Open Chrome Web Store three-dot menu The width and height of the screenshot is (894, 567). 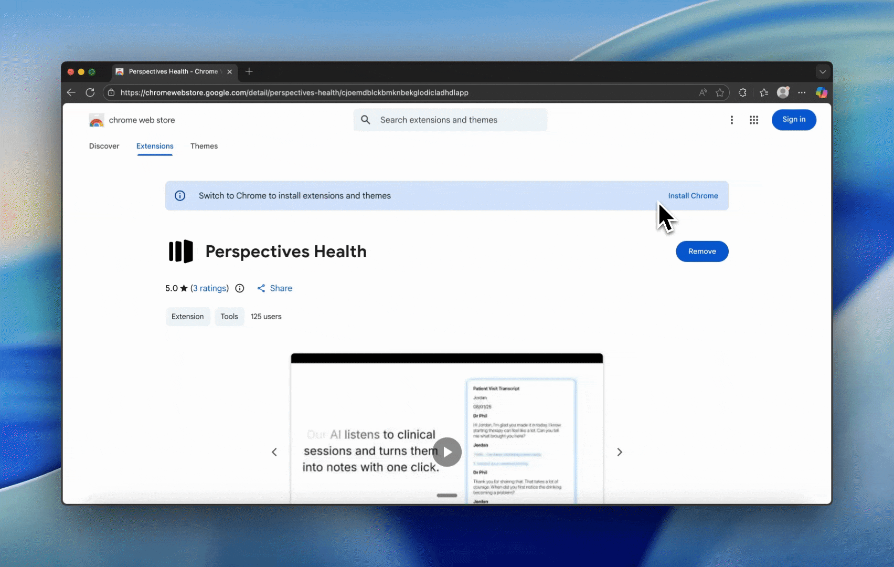tap(732, 120)
